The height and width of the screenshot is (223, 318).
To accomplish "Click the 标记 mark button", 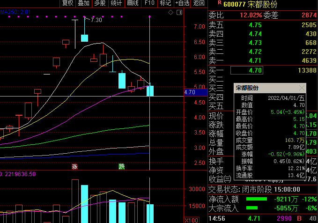I will (x=165, y=3).
